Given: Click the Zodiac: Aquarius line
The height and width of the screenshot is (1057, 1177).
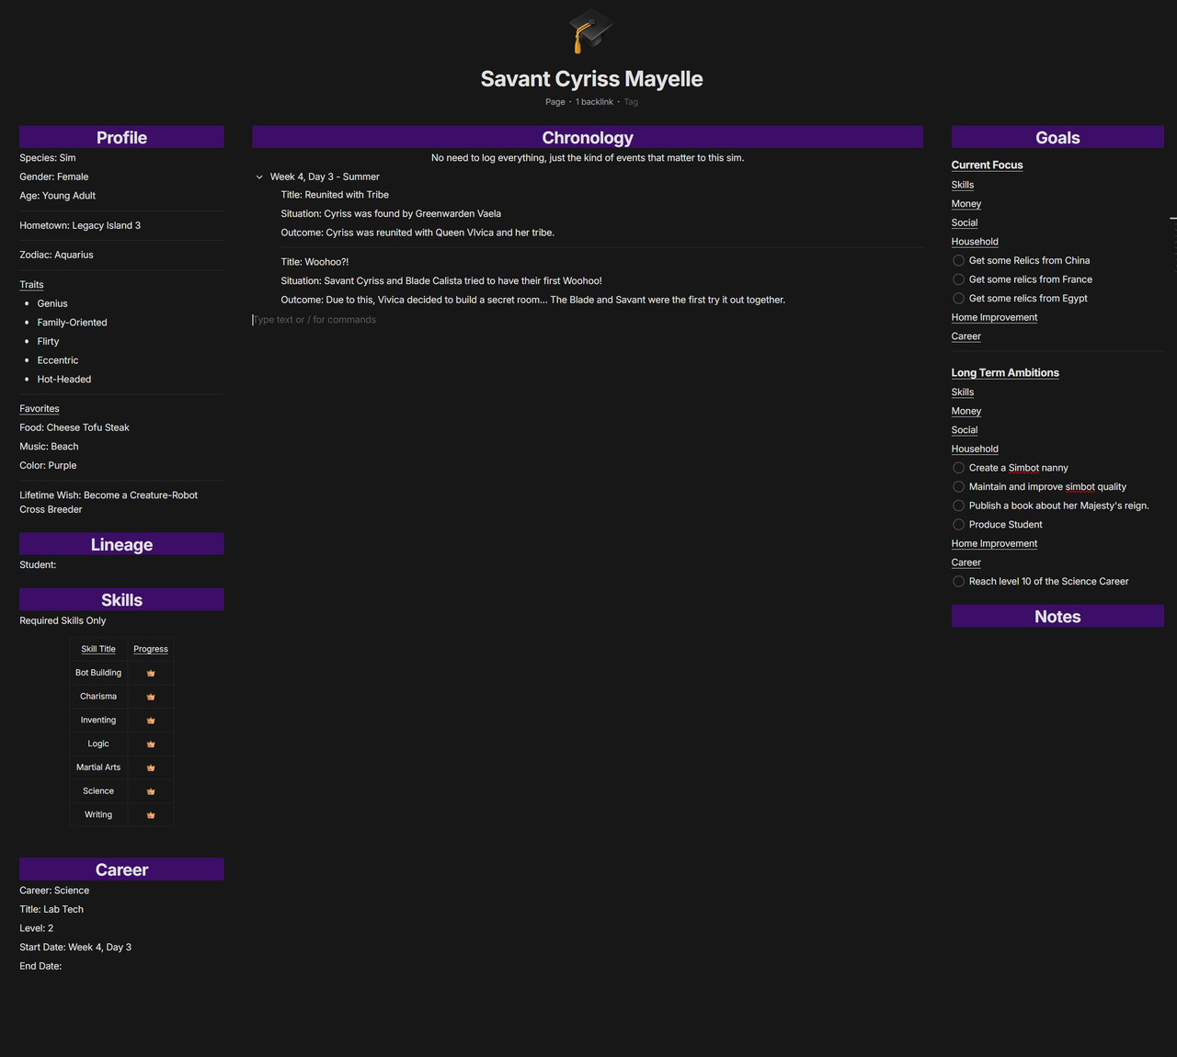Looking at the screenshot, I should (x=56, y=255).
